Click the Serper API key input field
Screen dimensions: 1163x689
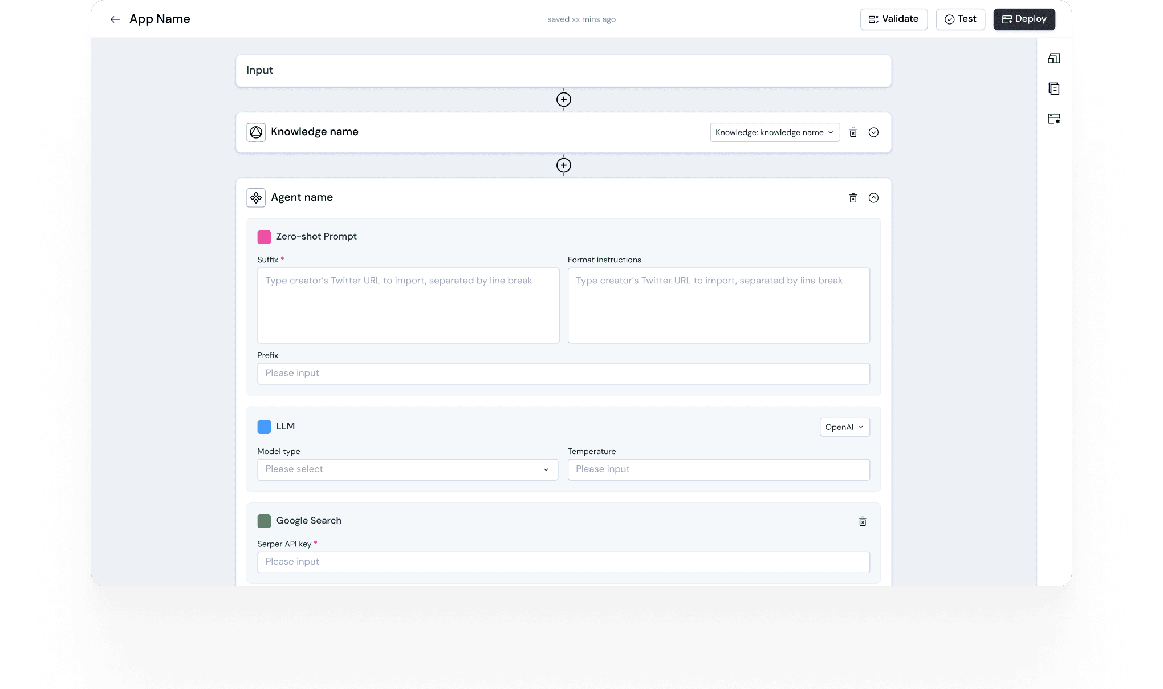(x=563, y=562)
